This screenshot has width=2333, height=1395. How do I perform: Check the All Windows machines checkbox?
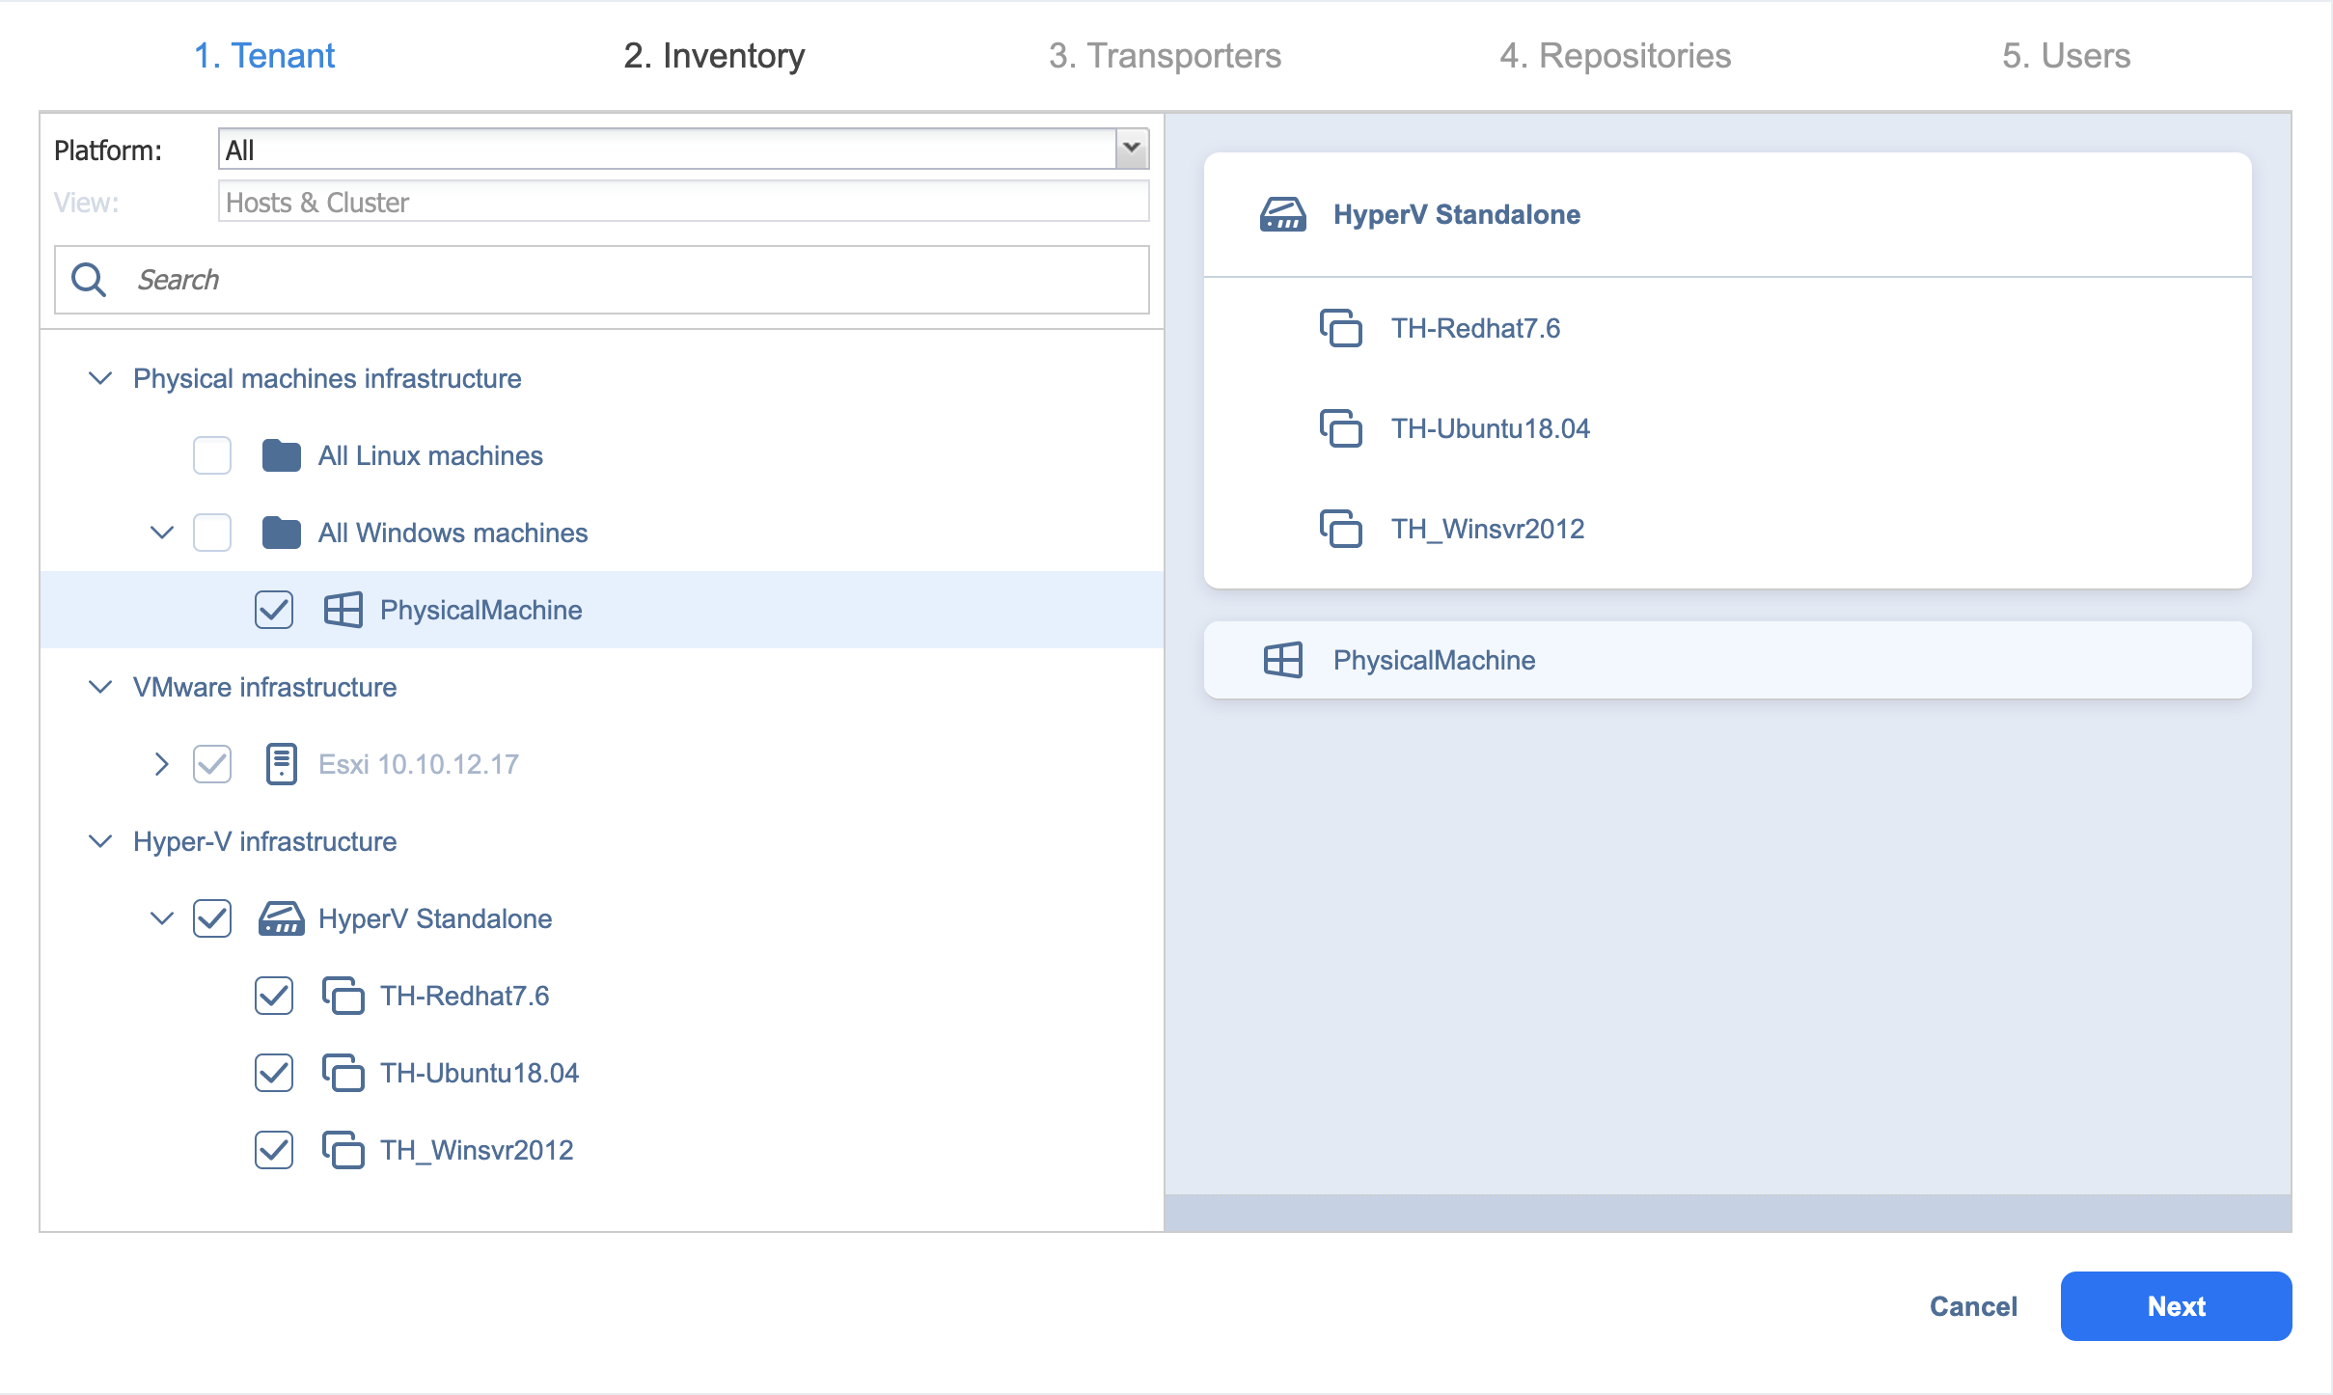[x=212, y=533]
